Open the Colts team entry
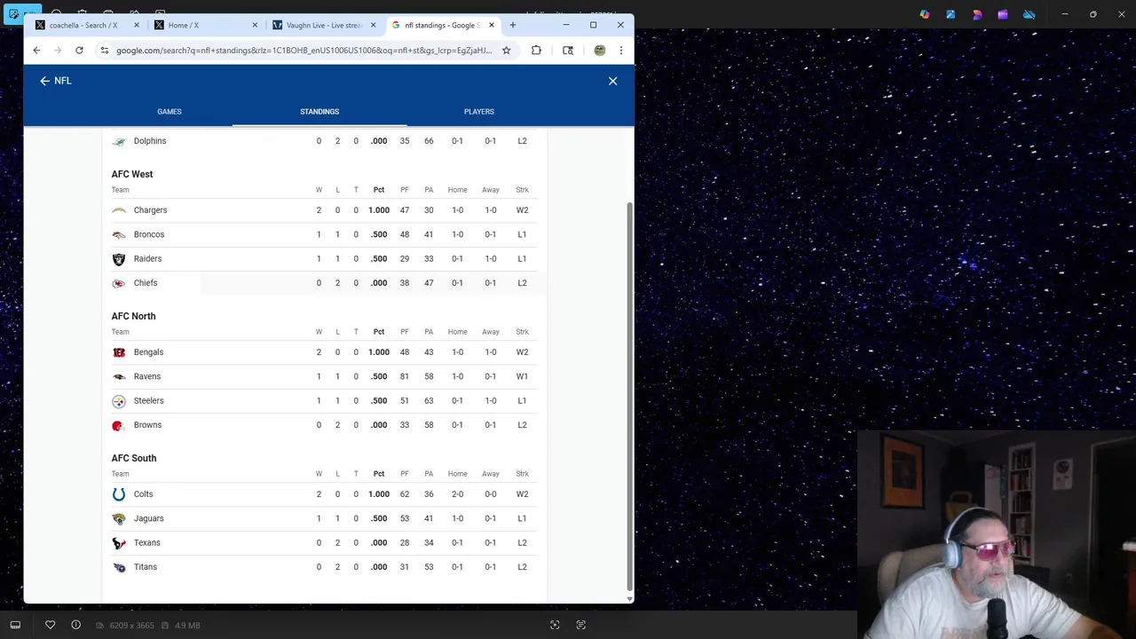1136x639 pixels. tap(143, 494)
